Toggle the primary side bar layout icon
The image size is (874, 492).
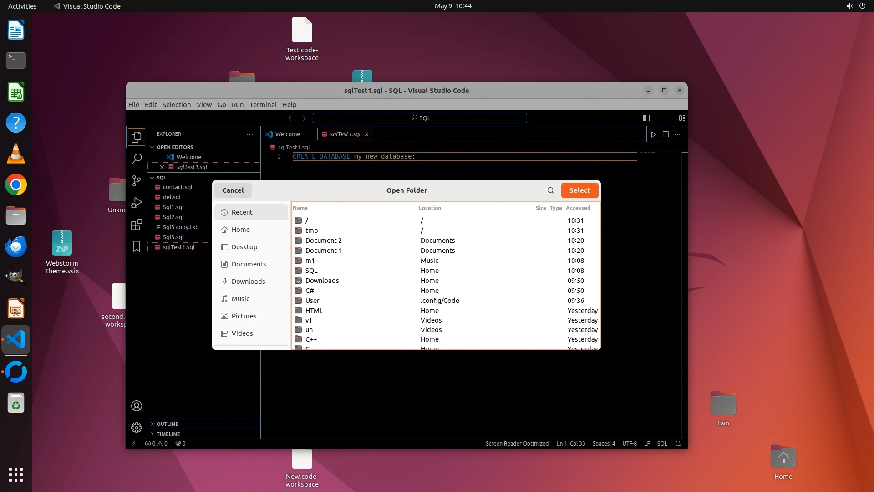point(646,118)
